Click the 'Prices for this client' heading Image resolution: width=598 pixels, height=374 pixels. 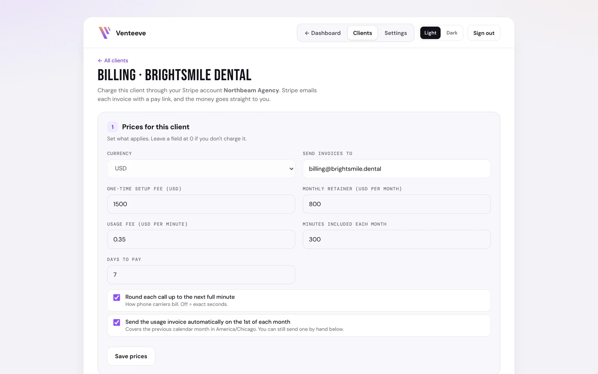(x=155, y=127)
